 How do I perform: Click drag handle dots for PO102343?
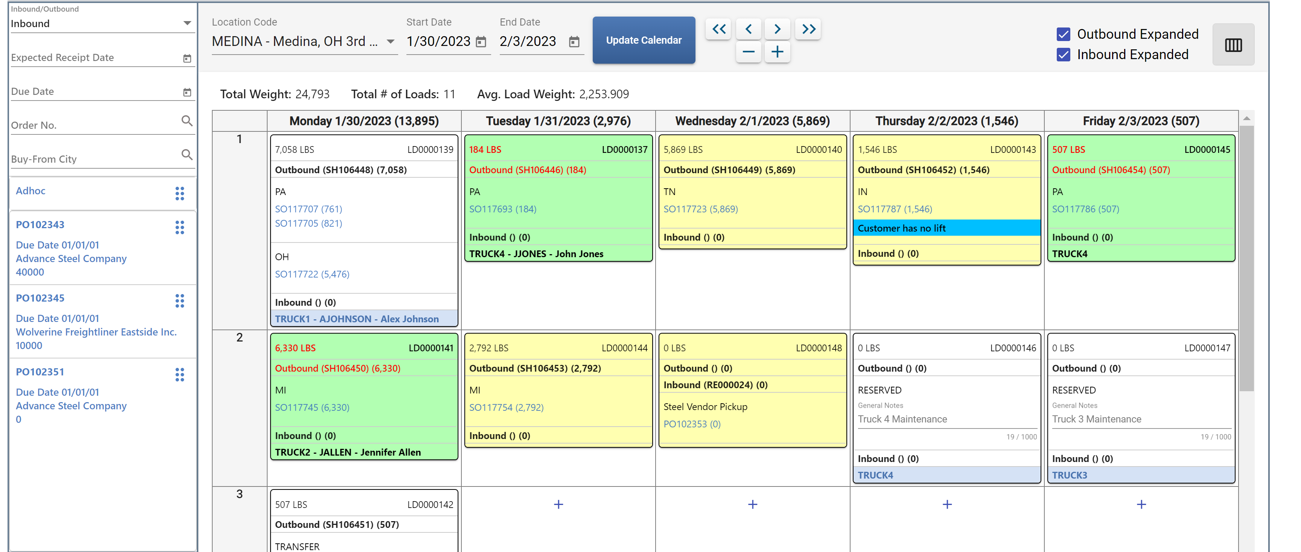pos(180,227)
